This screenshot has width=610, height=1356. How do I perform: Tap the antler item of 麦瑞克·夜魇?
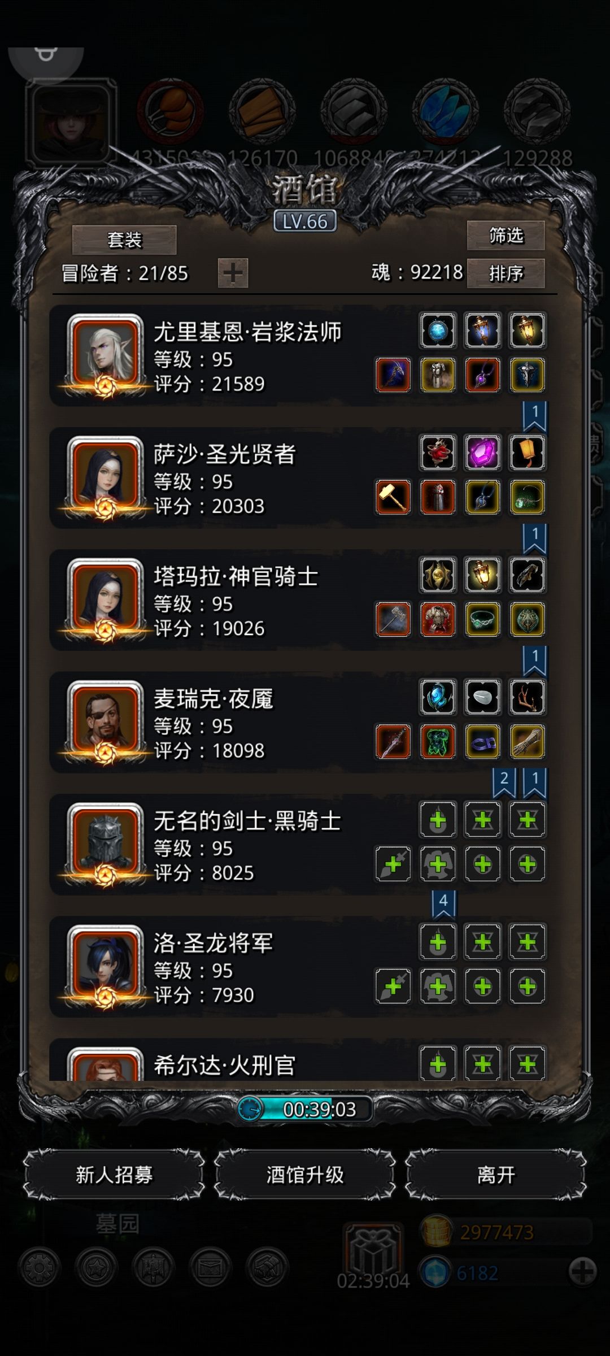click(527, 697)
